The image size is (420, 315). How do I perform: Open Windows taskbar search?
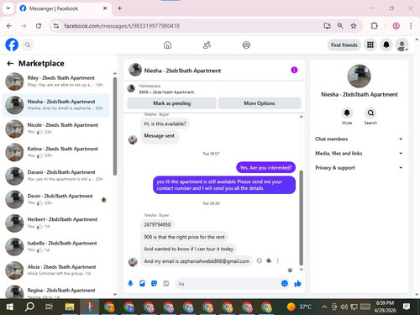pos(29,307)
